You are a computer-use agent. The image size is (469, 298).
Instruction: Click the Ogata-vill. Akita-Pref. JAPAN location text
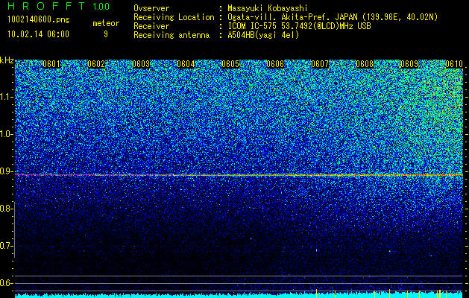point(333,17)
